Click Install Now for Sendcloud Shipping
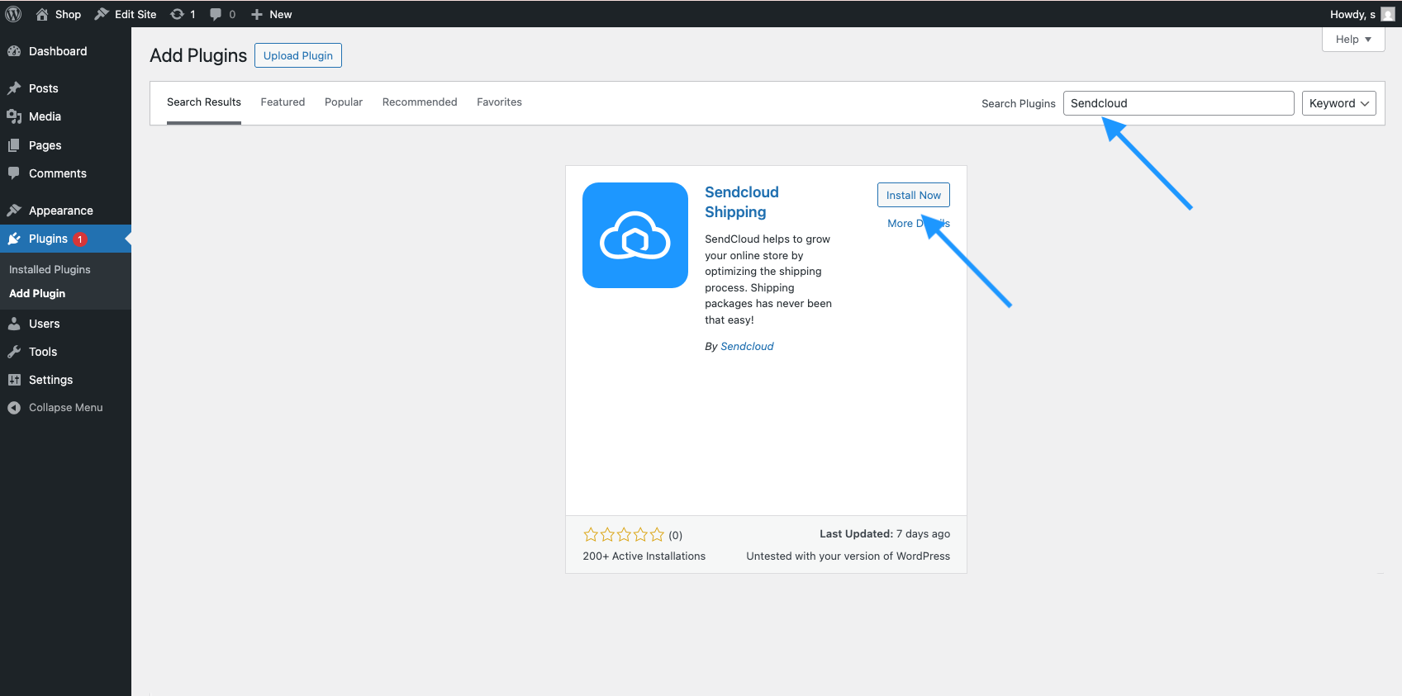The height and width of the screenshot is (696, 1402). (914, 195)
